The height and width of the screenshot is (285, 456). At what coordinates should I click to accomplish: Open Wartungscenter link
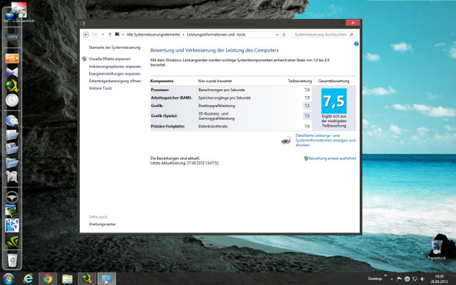pos(102,224)
